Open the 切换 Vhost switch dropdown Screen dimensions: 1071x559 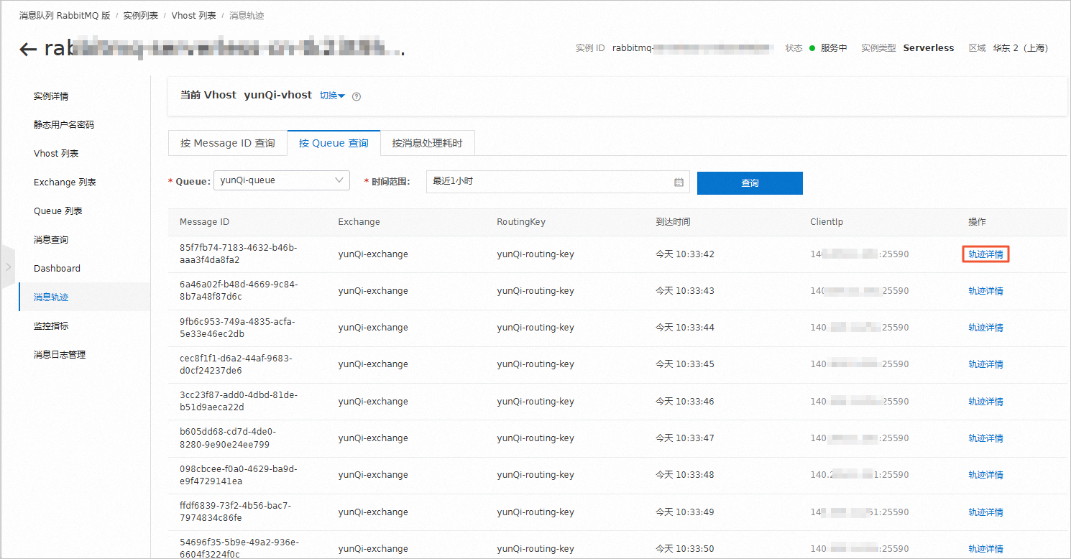pos(333,96)
